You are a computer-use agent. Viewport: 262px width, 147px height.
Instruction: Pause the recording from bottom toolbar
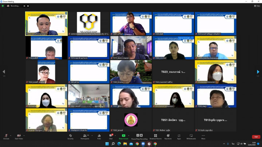[138, 135]
